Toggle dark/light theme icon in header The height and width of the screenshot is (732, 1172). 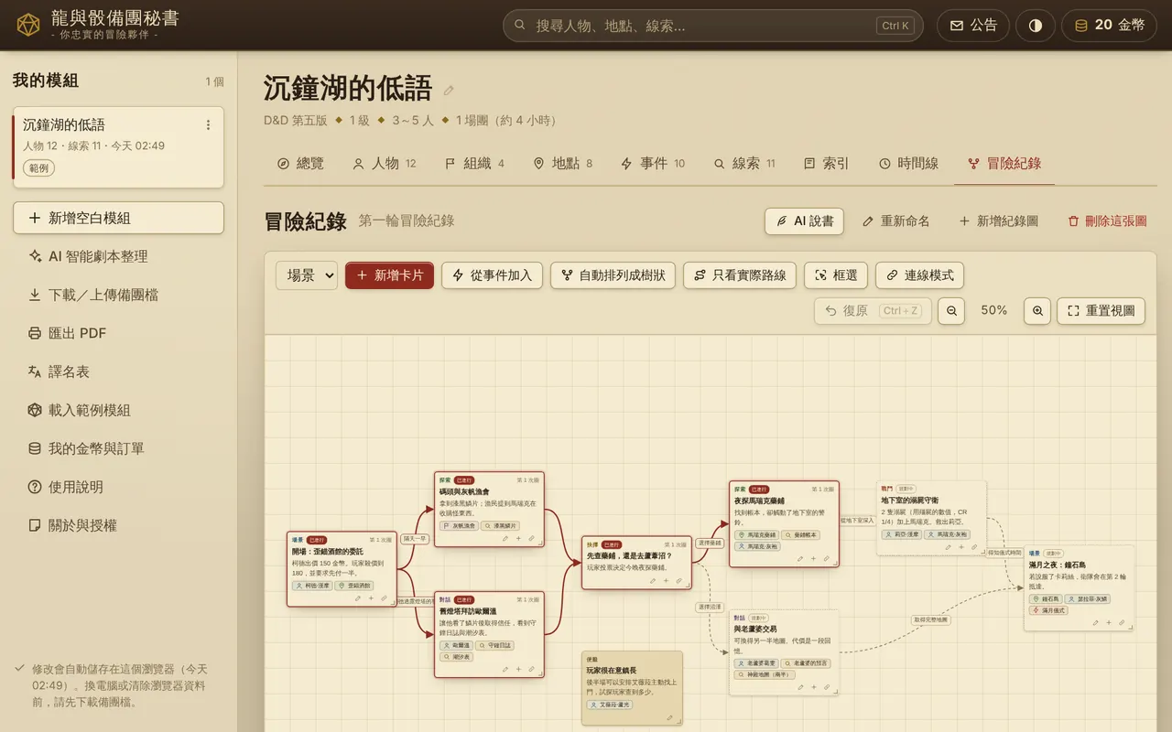pos(1036,26)
